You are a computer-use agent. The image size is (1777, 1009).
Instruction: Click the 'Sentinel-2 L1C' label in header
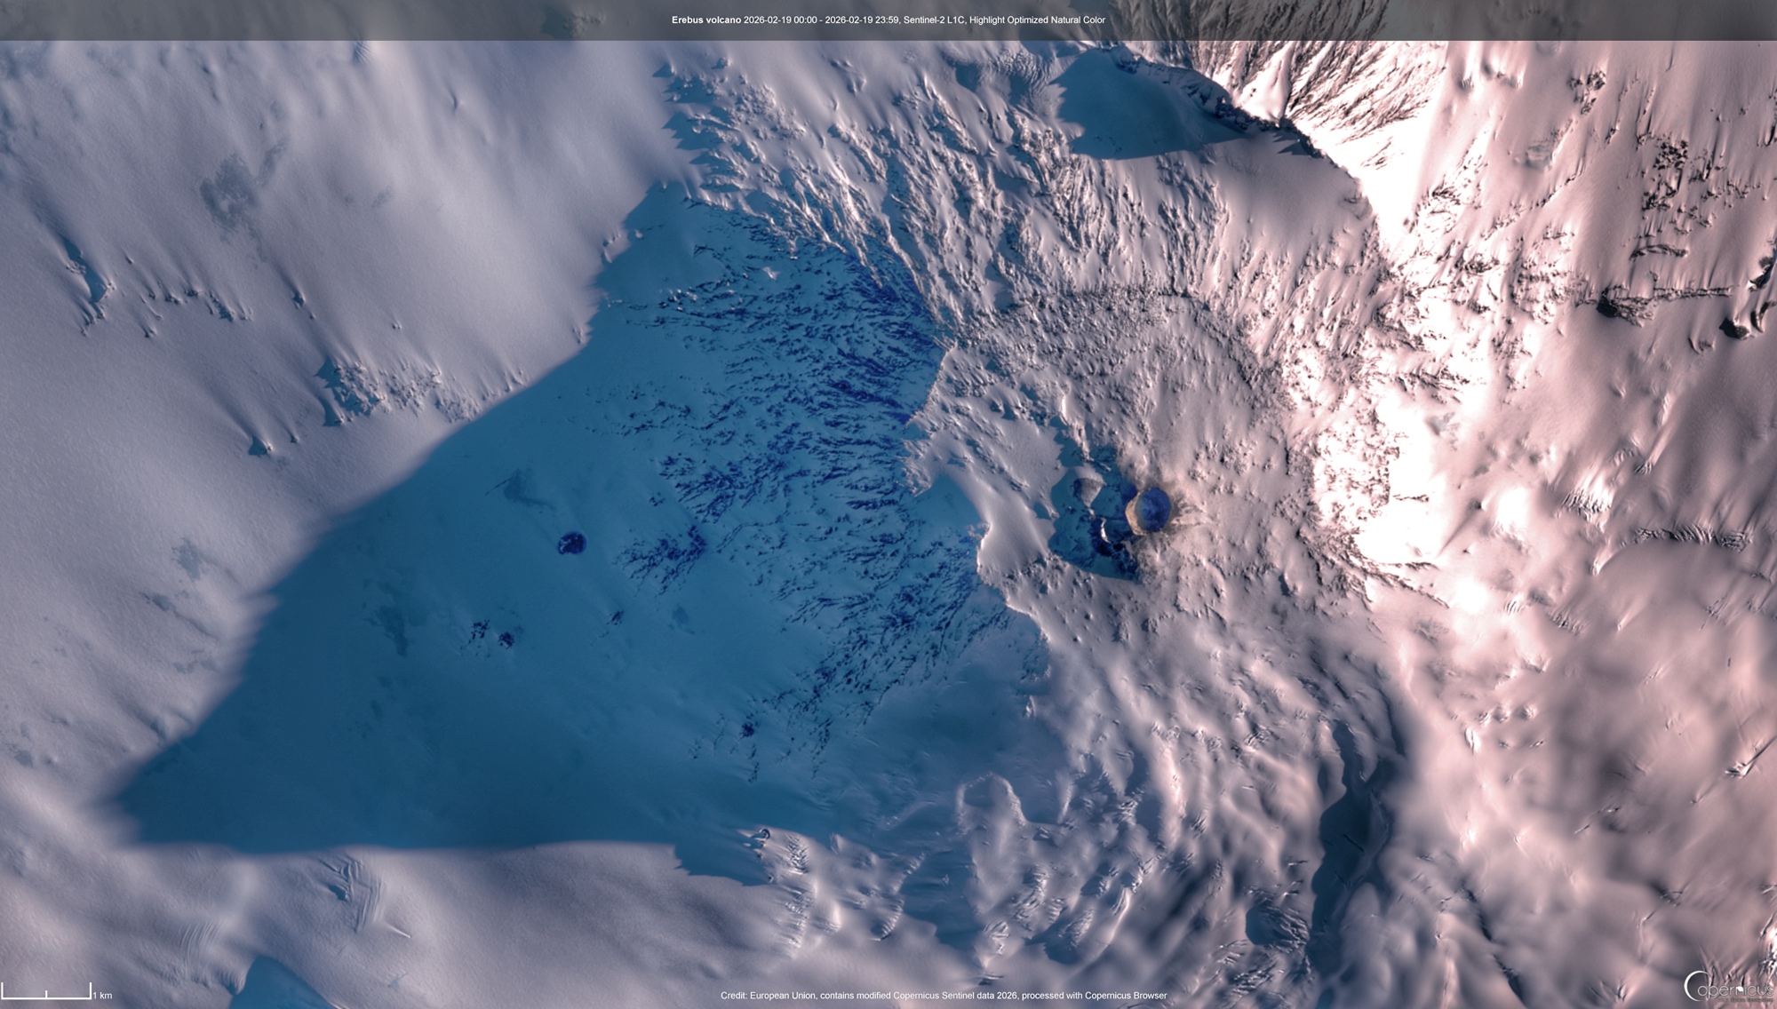click(x=934, y=20)
